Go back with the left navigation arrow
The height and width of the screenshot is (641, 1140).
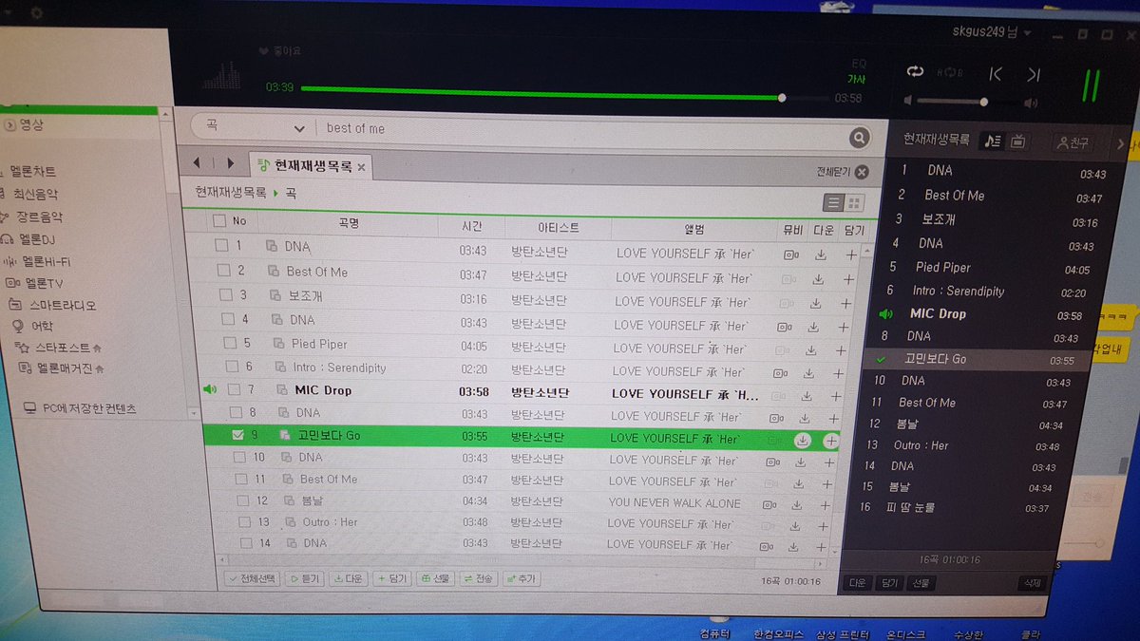click(x=197, y=162)
